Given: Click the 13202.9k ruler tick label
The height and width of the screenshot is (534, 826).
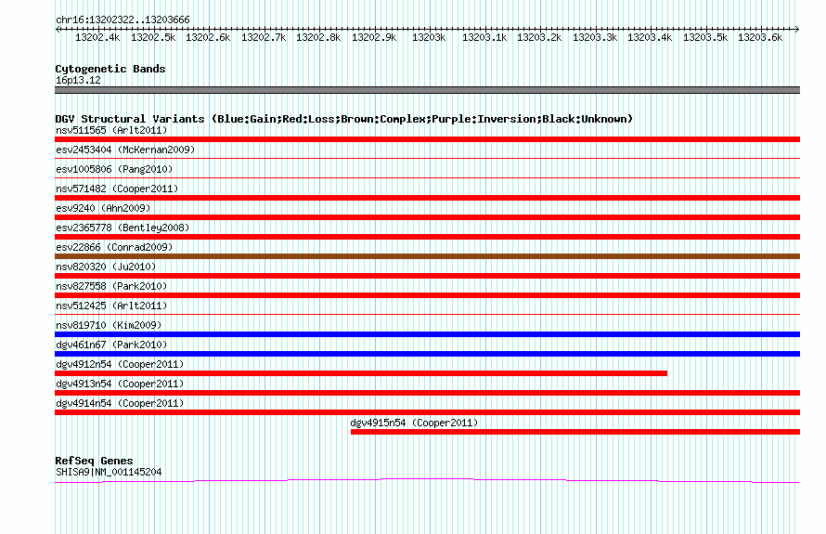Looking at the screenshot, I should (374, 37).
